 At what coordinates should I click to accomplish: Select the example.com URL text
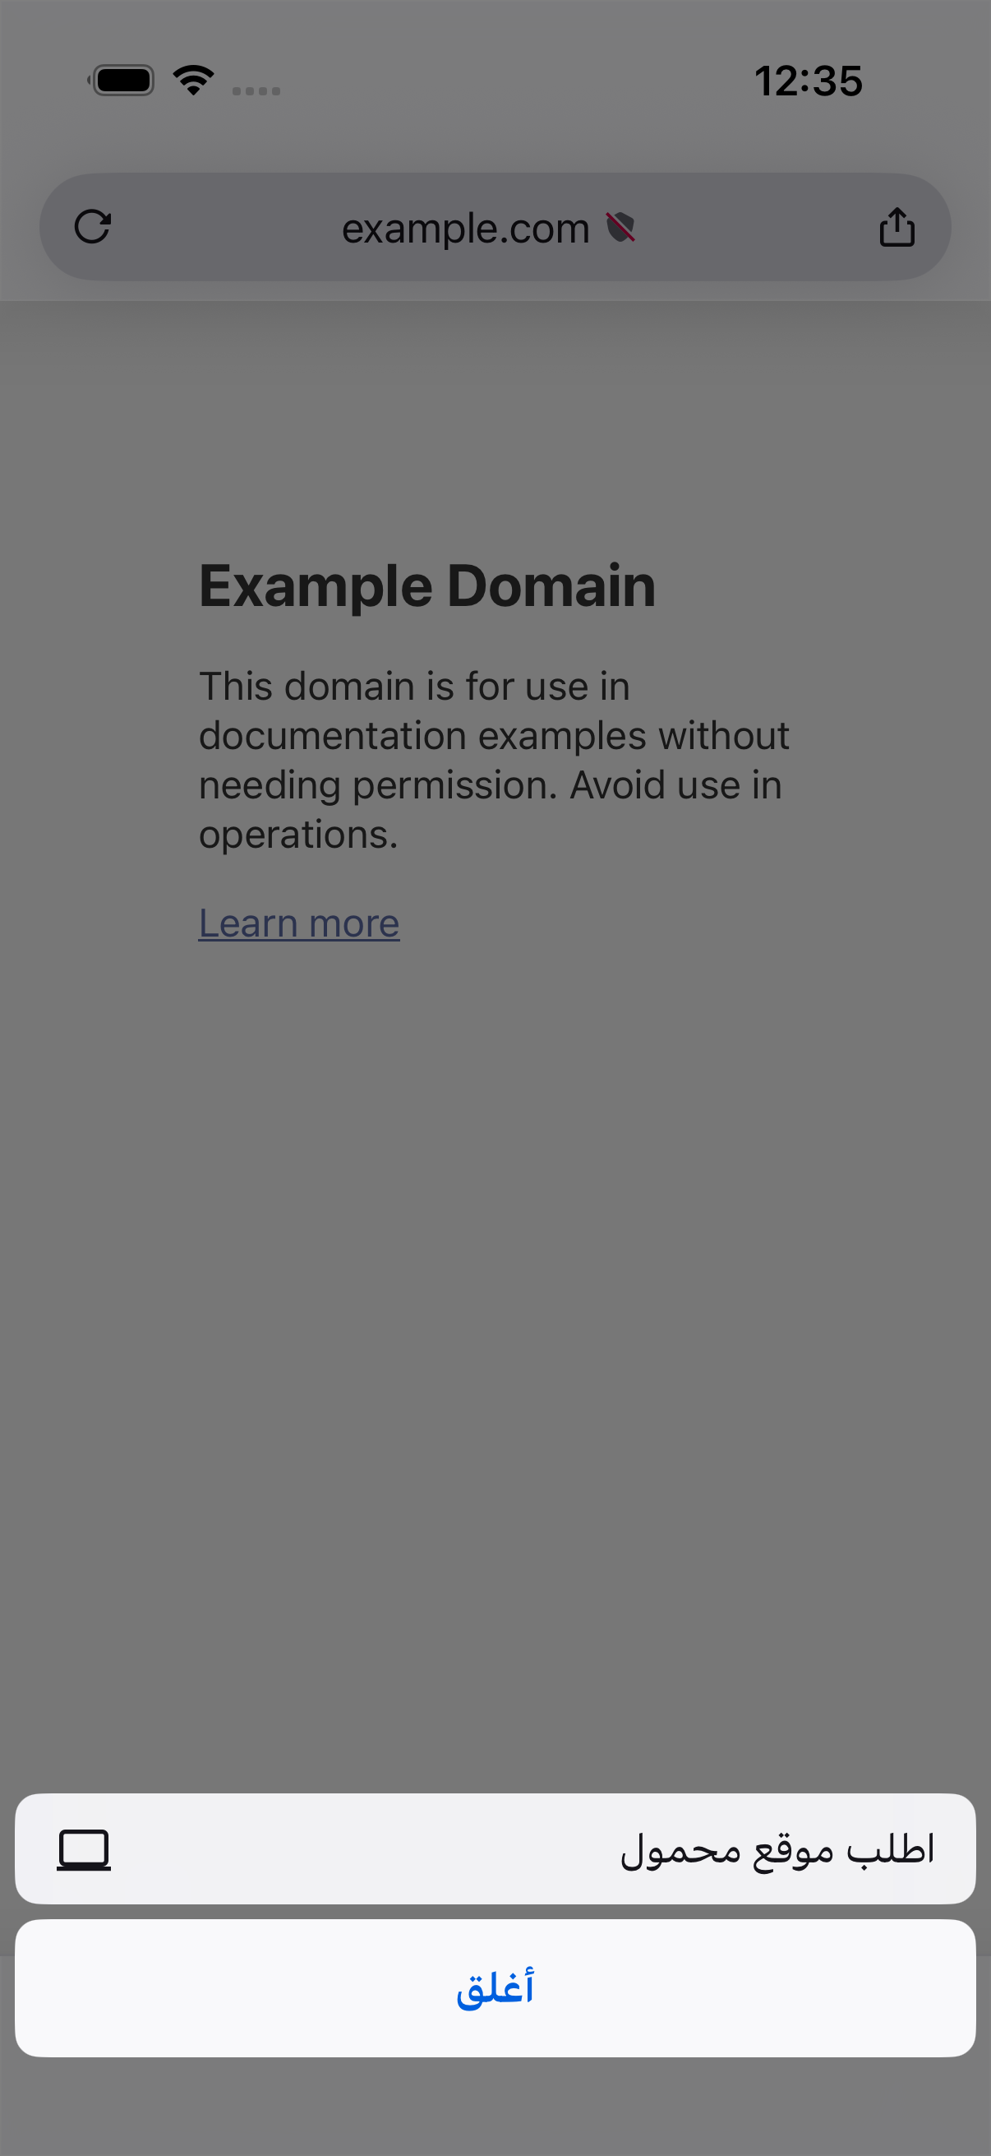coord(466,228)
